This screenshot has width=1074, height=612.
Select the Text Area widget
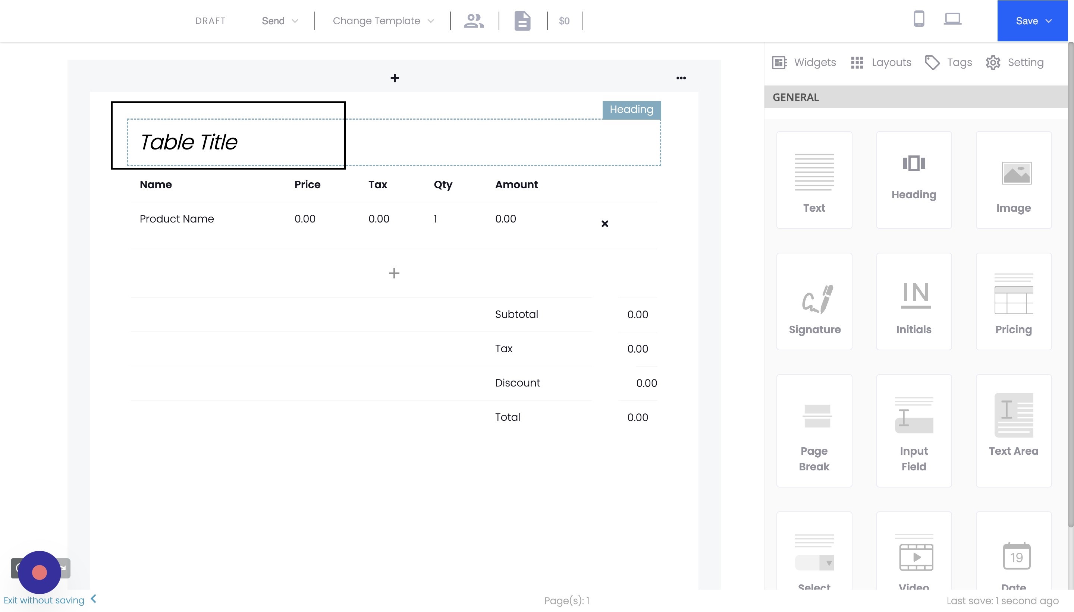point(1013,430)
